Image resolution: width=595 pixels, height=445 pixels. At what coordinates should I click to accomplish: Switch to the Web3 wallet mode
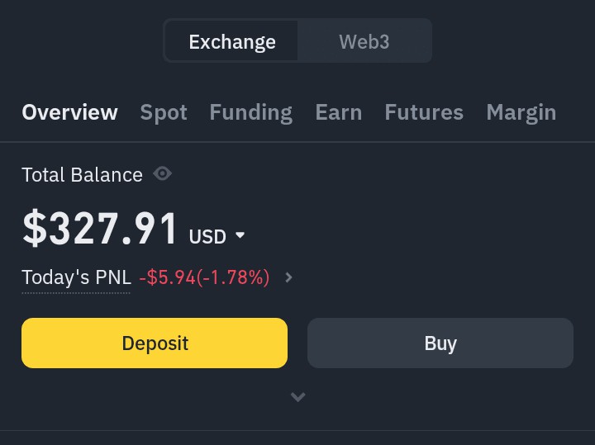tap(364, 41)
